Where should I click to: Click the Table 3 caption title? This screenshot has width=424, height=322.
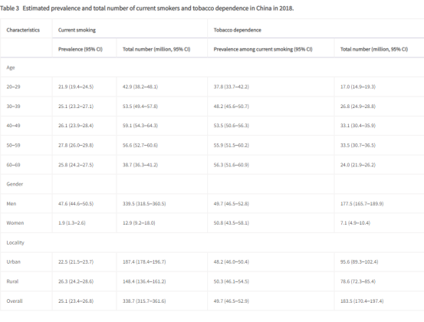(x=147, y=8)
